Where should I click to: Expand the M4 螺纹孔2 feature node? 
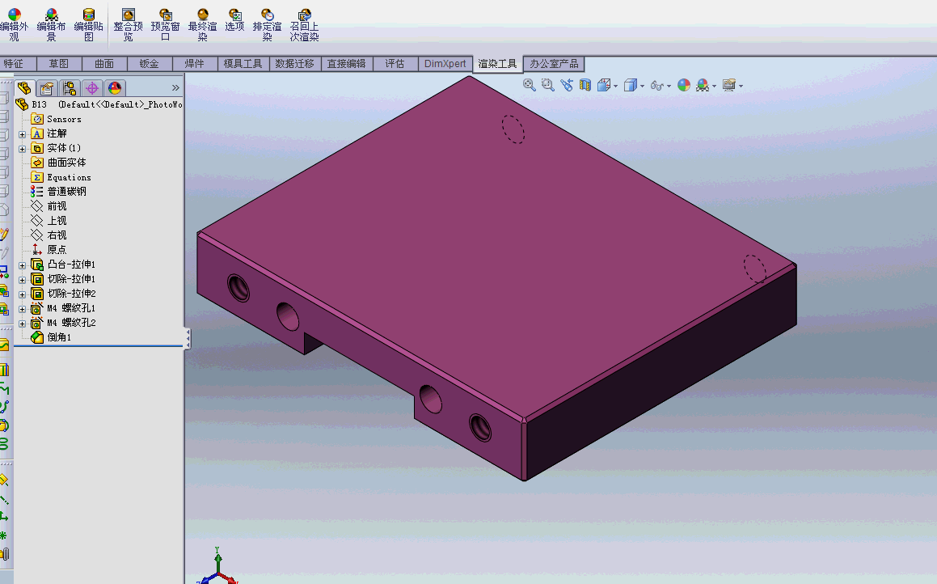coord(22,324)
